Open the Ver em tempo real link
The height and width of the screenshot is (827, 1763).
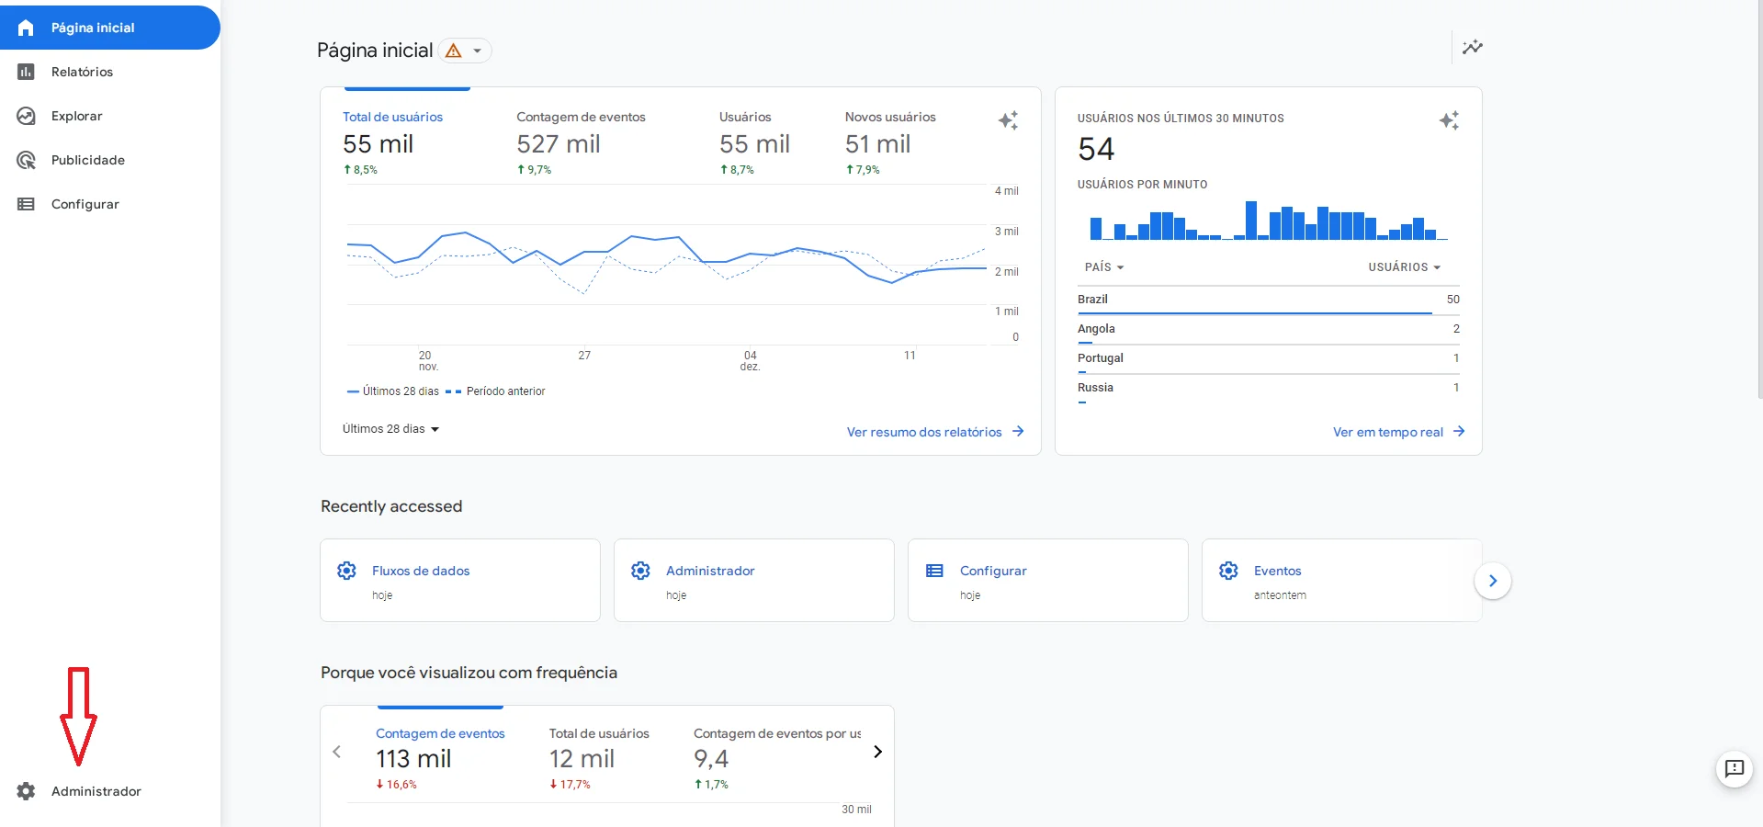(x=1388, y=432)
